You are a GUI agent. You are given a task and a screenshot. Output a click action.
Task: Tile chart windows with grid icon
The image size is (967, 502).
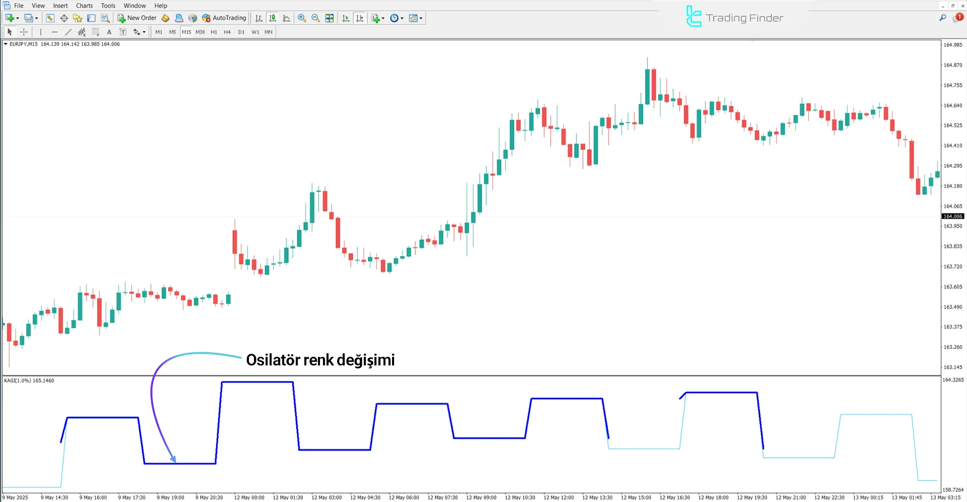click(x=330, y=18)
